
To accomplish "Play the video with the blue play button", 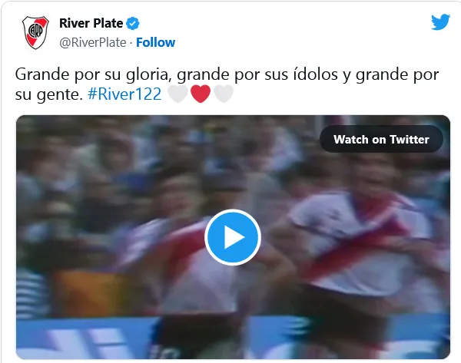I will [233, 237].
